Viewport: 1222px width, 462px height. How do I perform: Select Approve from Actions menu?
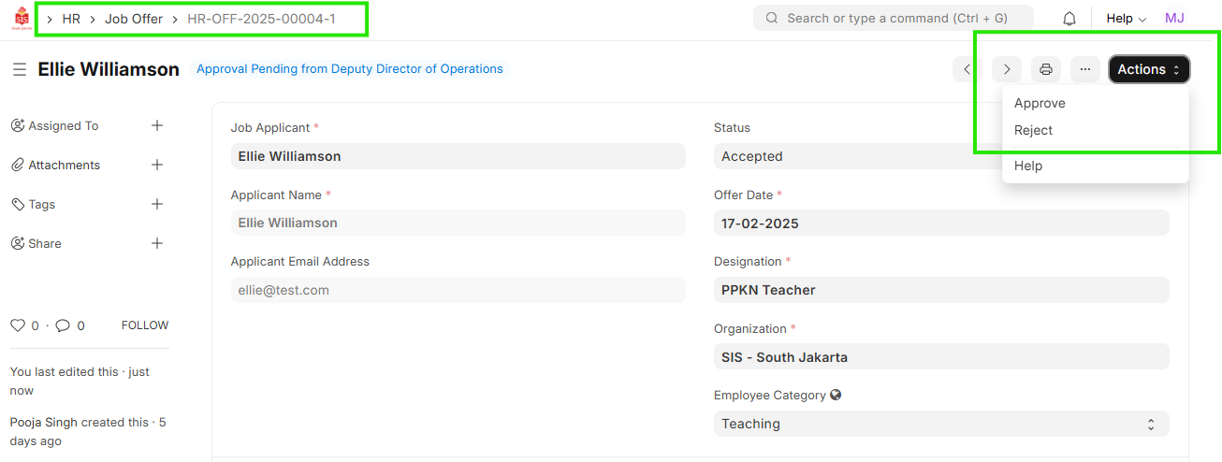(1040, 103)
